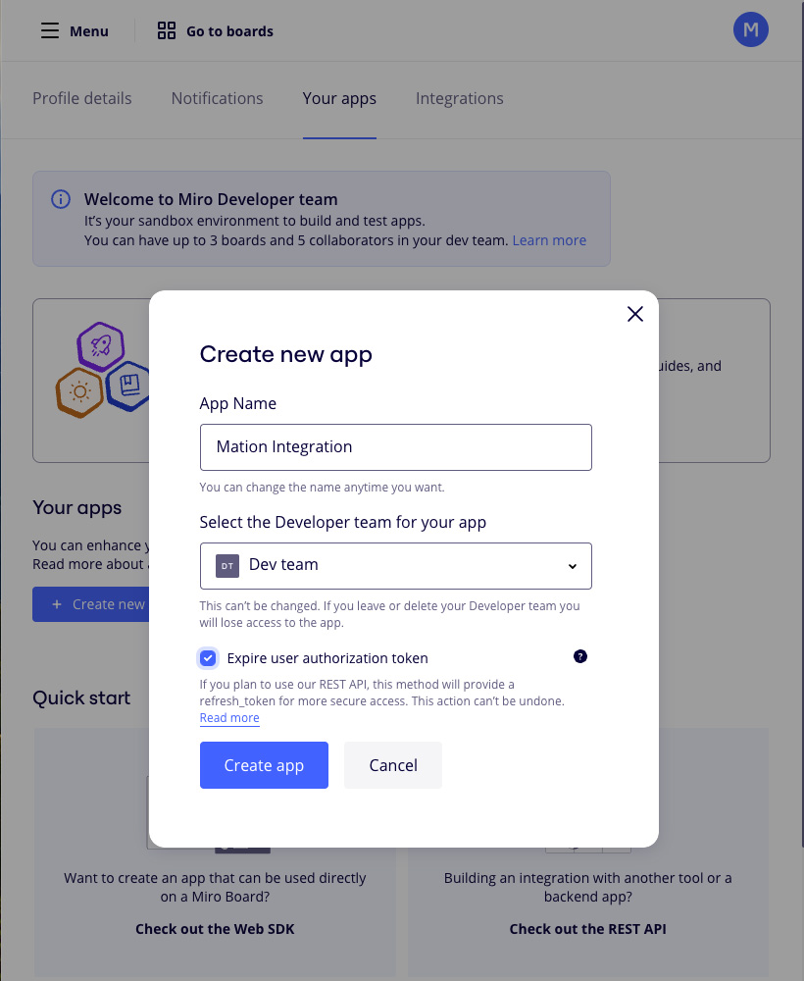Uncheck Expire user authorization token checkbox

(x=208, y=658)
